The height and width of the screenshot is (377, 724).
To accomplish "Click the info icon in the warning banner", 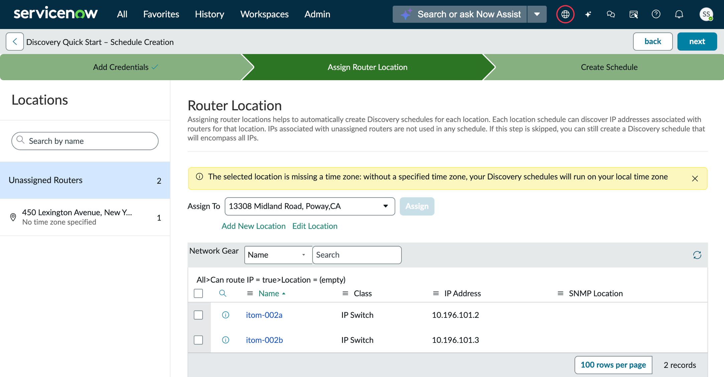I will 199,177.
